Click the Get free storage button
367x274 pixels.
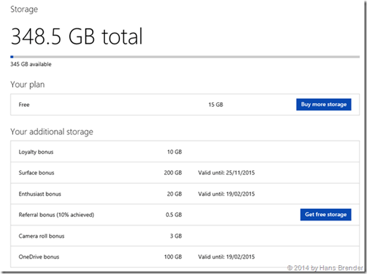(326, 214)
